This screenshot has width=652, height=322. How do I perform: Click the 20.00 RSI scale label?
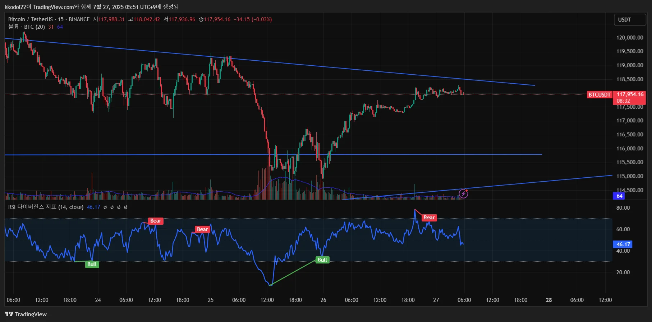pyautogui.click(x=623, y=272)
